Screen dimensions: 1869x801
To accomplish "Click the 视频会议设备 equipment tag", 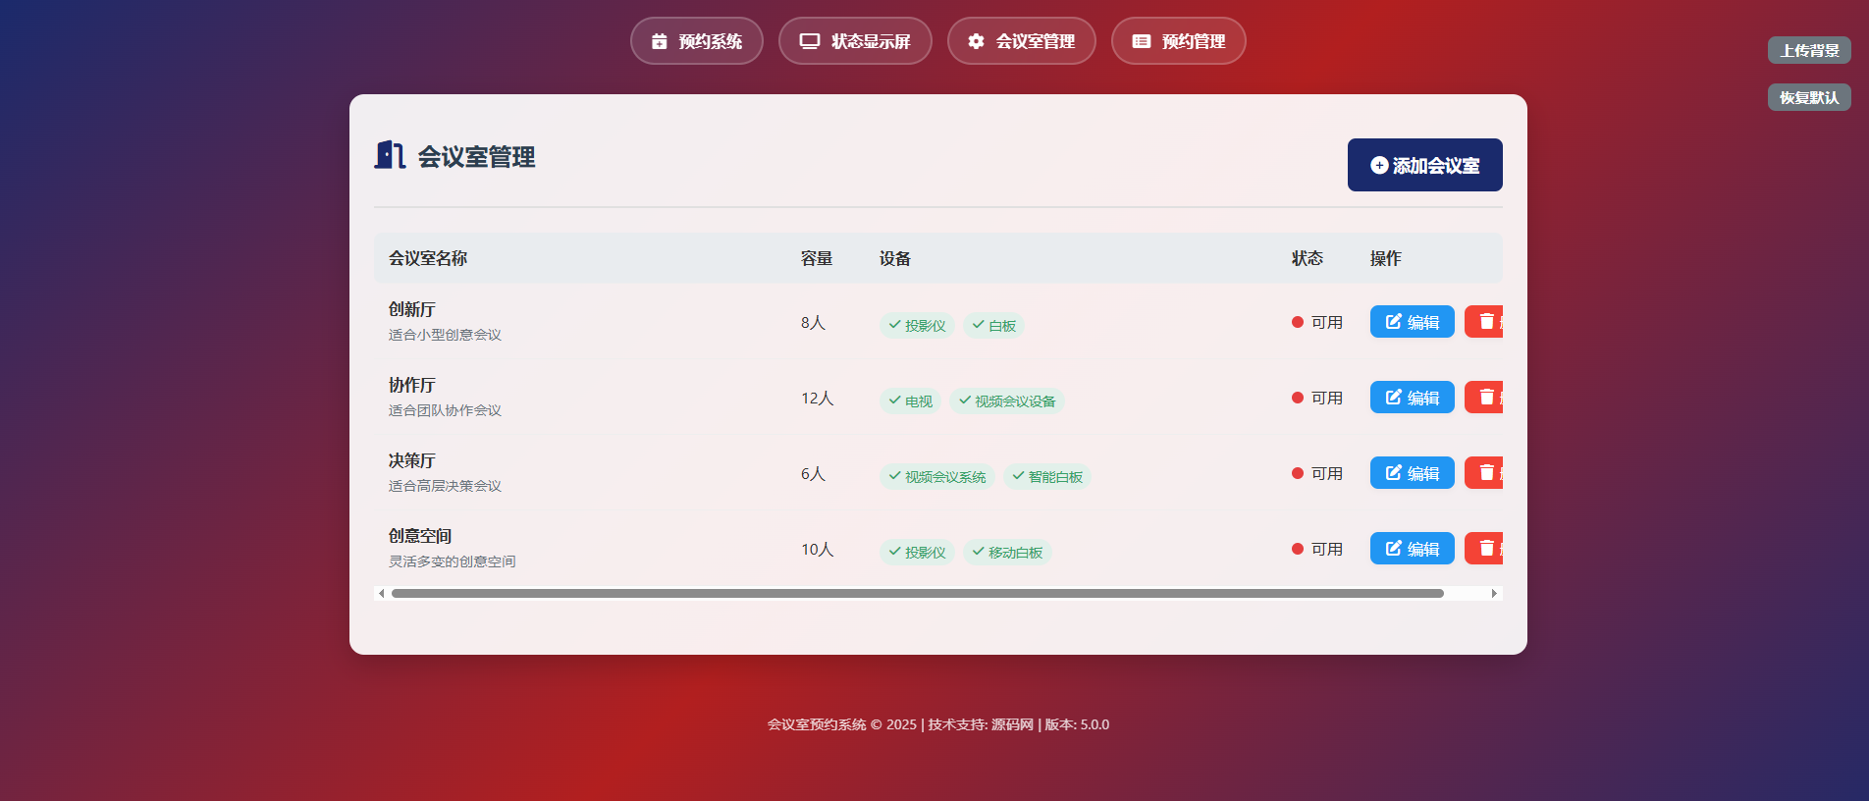I will 1007,400.
